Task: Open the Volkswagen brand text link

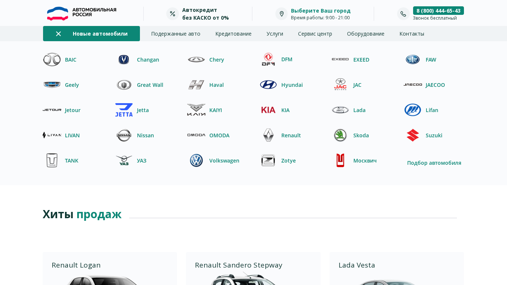Action: coord(224,160)
